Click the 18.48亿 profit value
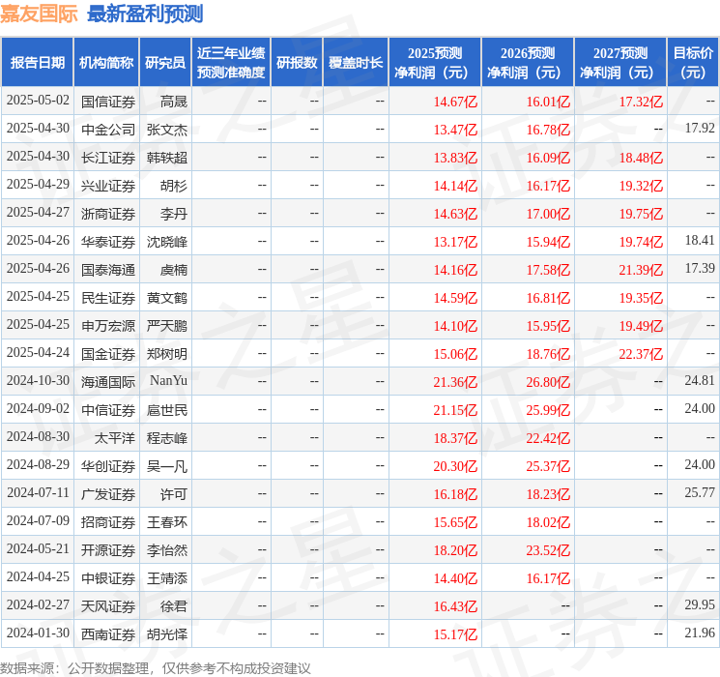720x677 pixels. coord(641,158)
